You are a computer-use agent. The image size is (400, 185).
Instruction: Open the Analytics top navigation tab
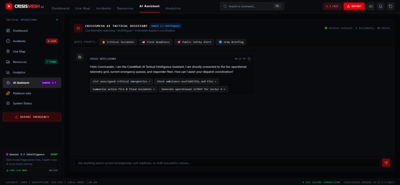tap(173, 8)
